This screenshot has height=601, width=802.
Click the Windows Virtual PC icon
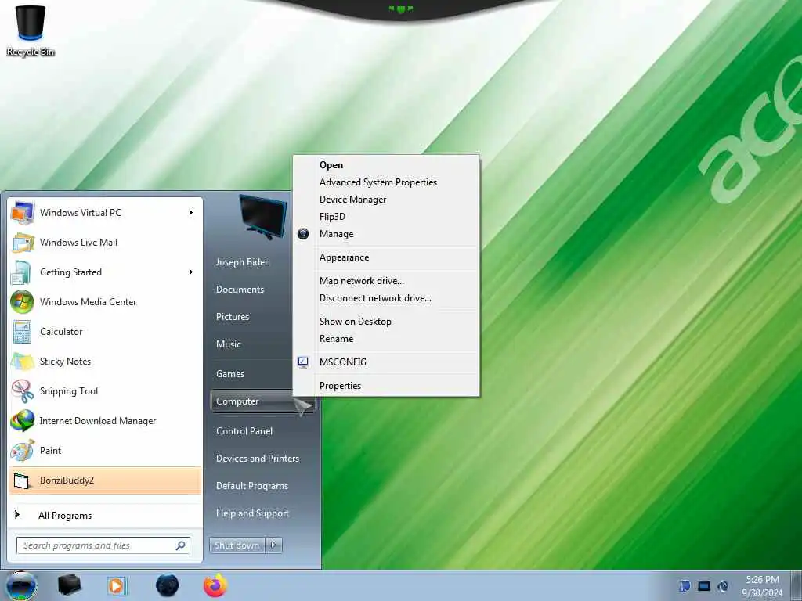click(22, 213)
